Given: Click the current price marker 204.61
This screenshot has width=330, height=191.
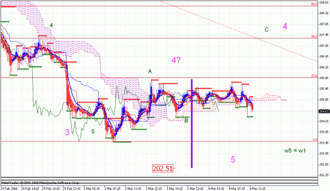Looking at the screenshot, I should point(324,112).
